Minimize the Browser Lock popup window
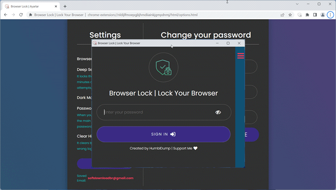The height and width of the screenshot is (190, 336). pyautogui.click(x=217, y=43)
